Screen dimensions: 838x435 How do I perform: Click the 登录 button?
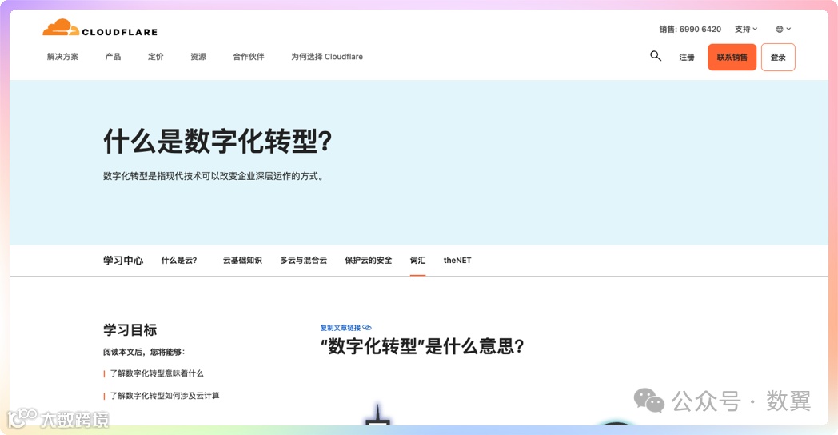point(778,58)
